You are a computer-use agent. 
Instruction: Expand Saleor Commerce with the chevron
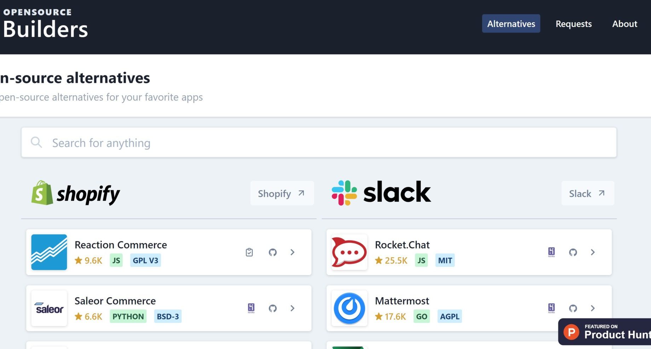292,308
